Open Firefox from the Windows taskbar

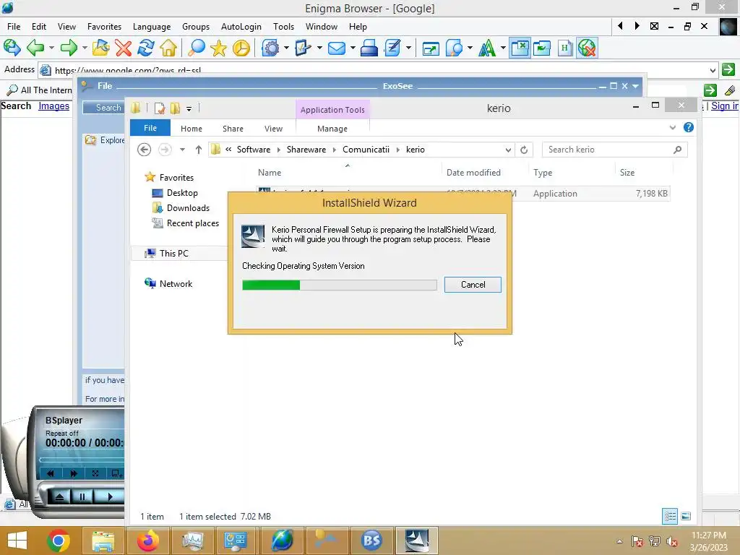point(147,541)
